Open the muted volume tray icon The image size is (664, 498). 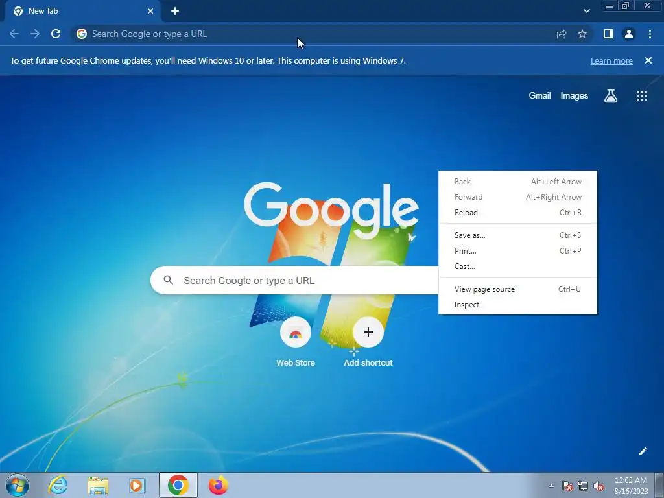(x=599, y=486)
